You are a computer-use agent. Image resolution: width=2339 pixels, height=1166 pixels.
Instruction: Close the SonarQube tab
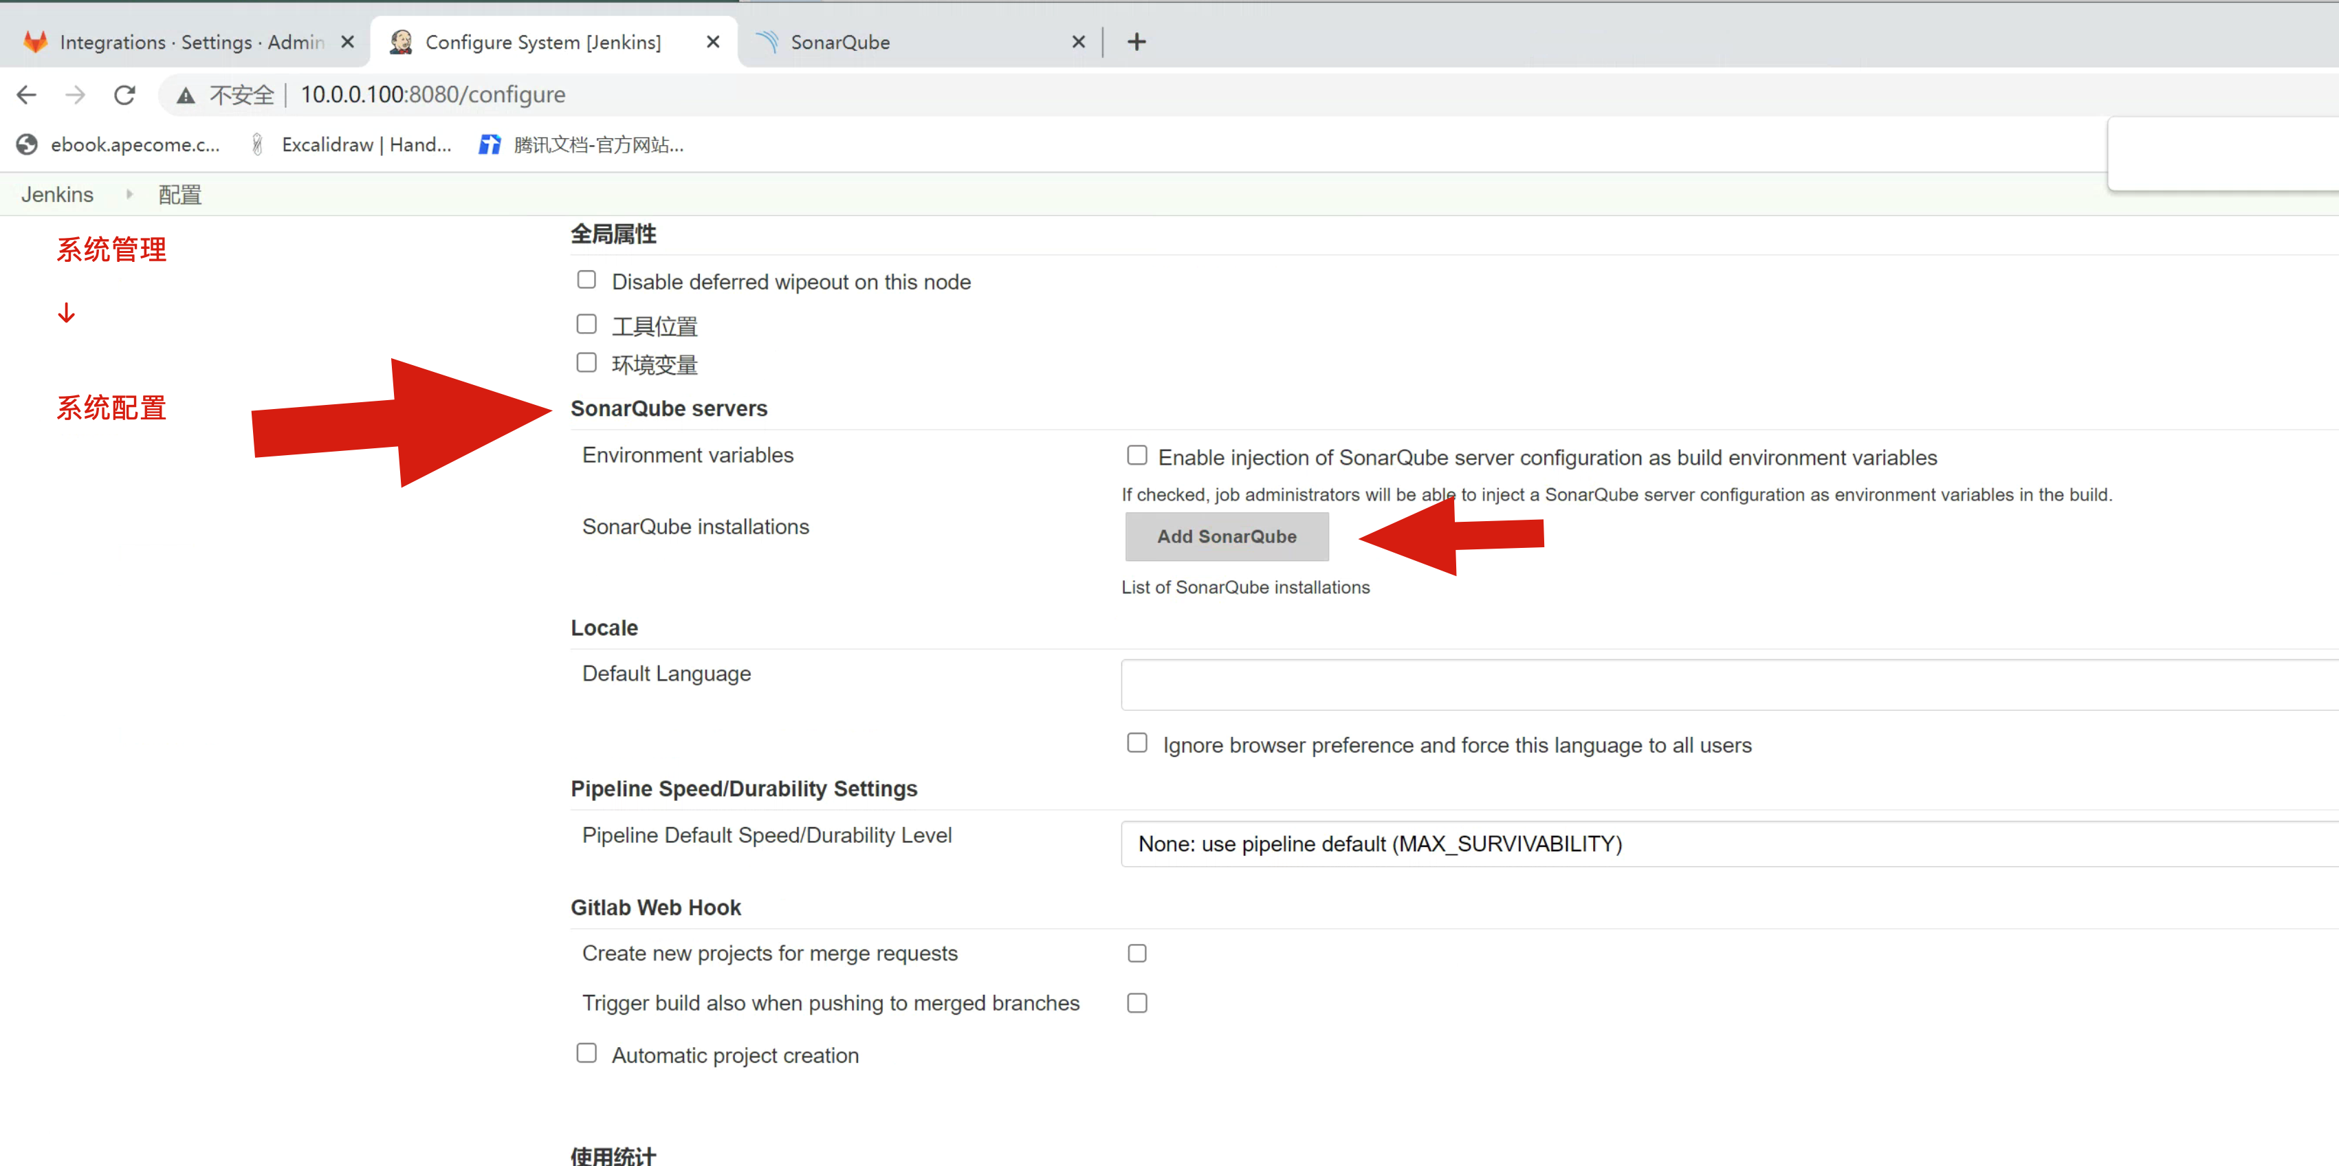click(x=1078, y=42)
